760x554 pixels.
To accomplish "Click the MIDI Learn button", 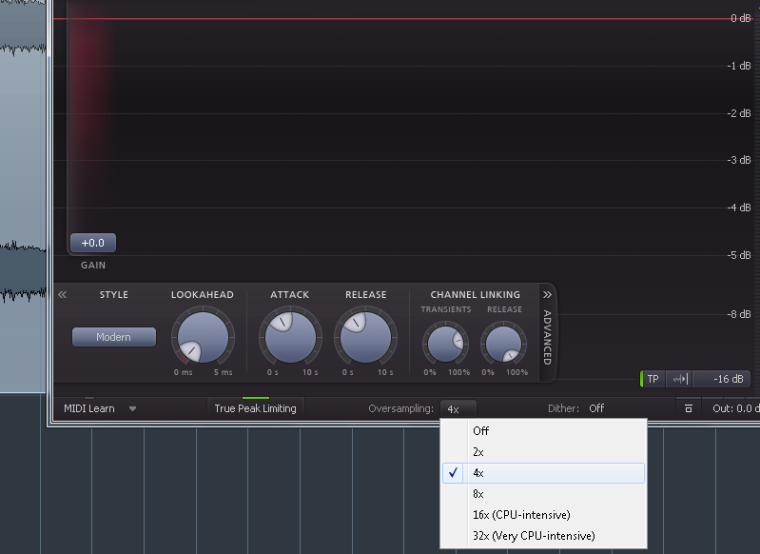I will (x=89, y=408).
